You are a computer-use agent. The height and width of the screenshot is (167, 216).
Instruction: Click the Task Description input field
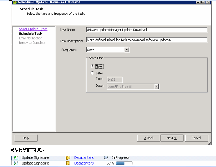tap(147, 40)
